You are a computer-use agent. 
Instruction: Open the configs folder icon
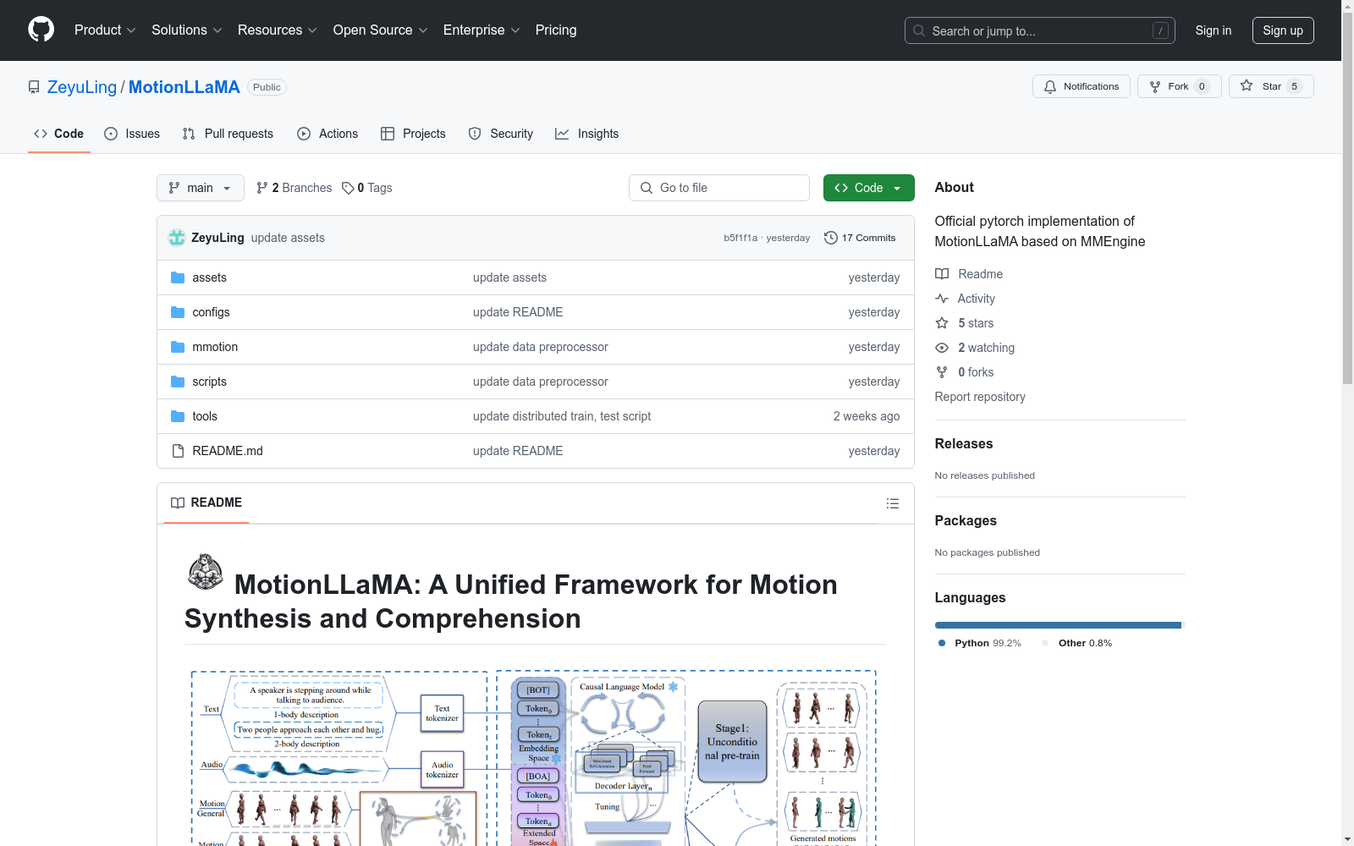178,312
